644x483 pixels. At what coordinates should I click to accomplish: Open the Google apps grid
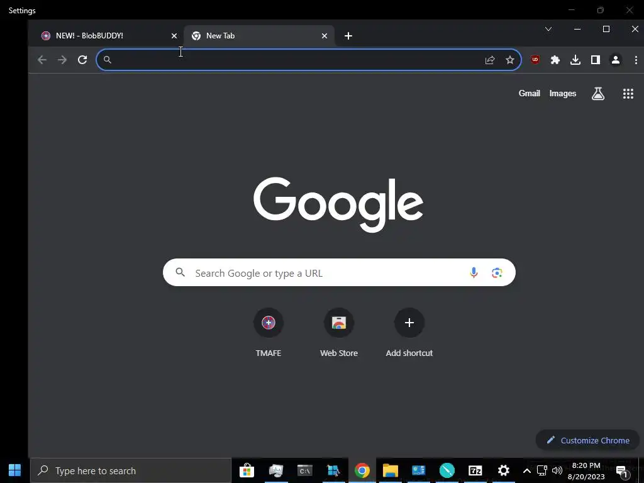point(628,94)
